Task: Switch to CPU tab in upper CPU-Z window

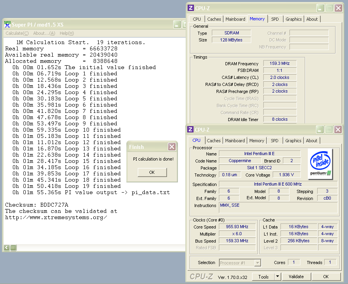Action: coord(197,19)
